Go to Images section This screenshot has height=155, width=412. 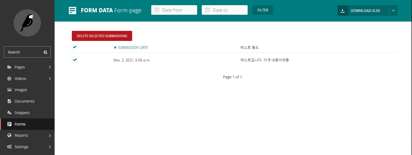pos(27,90)
